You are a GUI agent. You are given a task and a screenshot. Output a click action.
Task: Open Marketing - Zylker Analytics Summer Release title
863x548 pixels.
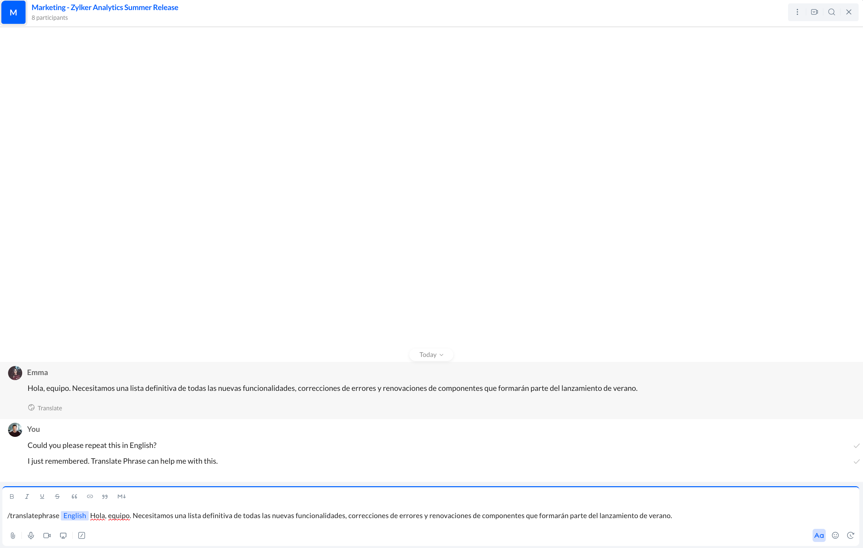(105, 7)
